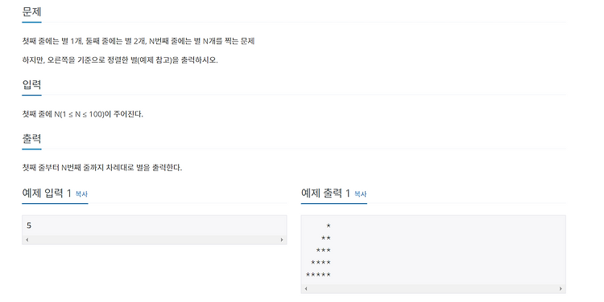
Task: Click horizontal scrollbar track of sample input box
Action: 155,240
